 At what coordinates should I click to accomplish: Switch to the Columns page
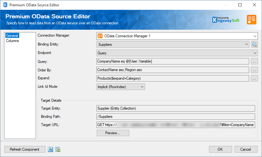pyautogui.click(x=12, y=41)
